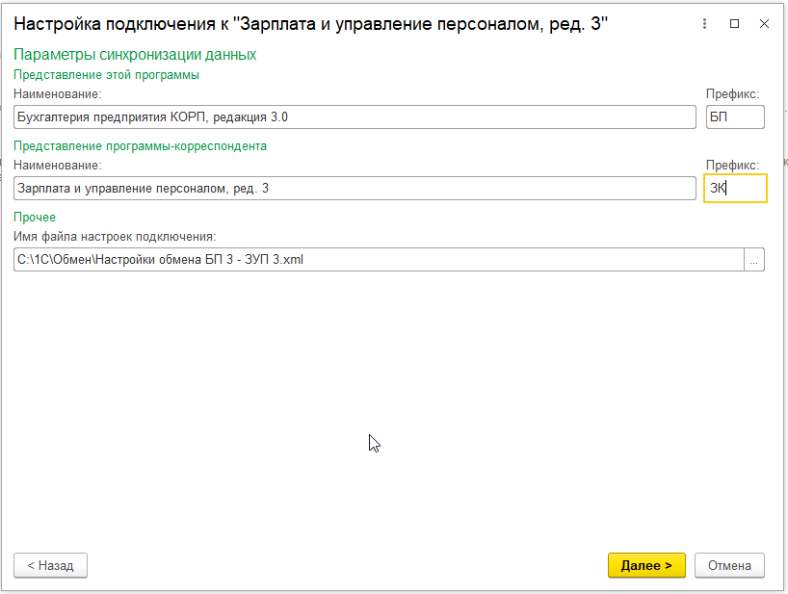Viewport: 788px width, 594px height.
Task: Go back with the Назад button
Action: pos(50,565)
